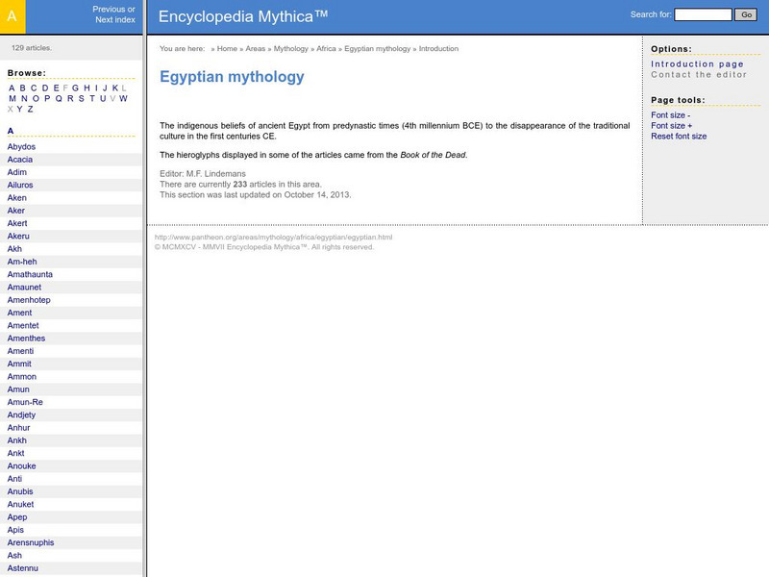Open the Abydos article
Viewport: 769px width, 577px height.
[x=21, y=147]
